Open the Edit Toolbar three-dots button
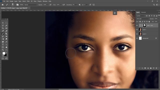 click(6, 50)
